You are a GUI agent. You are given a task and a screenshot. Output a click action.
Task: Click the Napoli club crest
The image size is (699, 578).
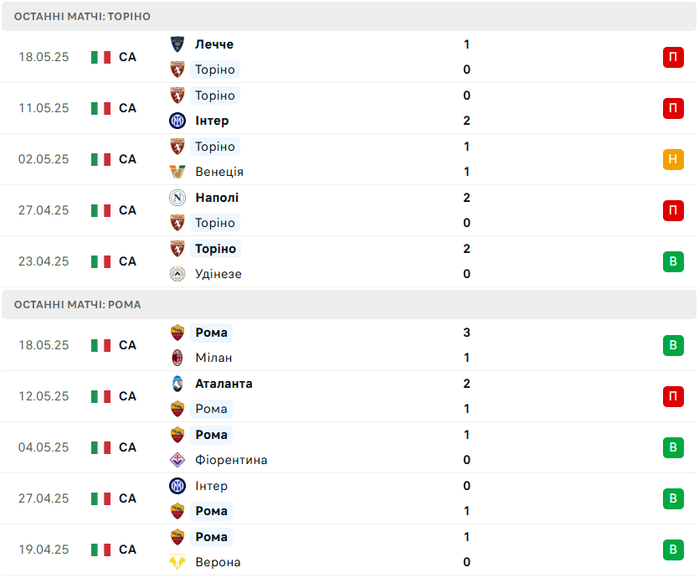(x=177, y=198)
